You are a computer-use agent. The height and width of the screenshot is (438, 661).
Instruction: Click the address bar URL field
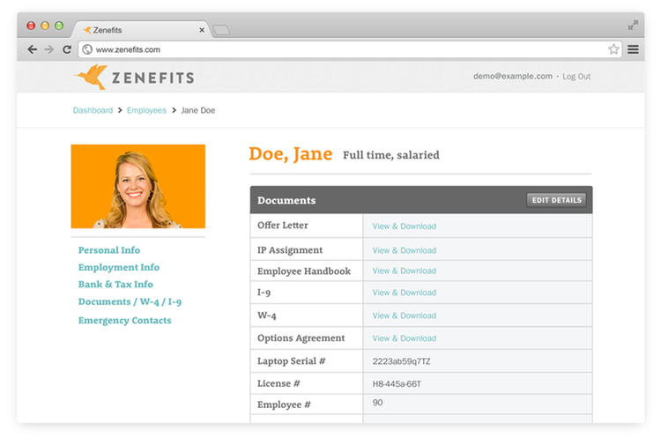pos(344,49)
